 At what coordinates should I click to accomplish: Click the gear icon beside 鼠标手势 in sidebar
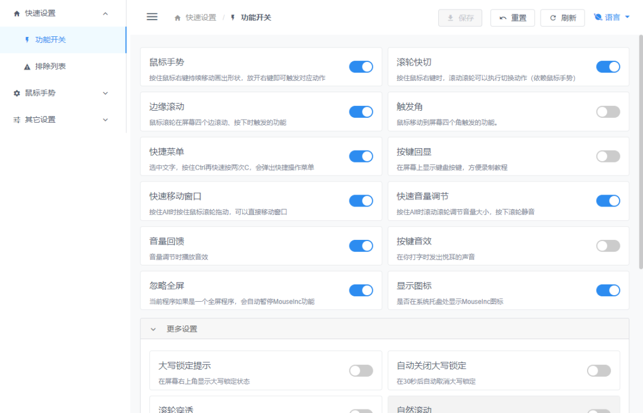tap(17, 93)
